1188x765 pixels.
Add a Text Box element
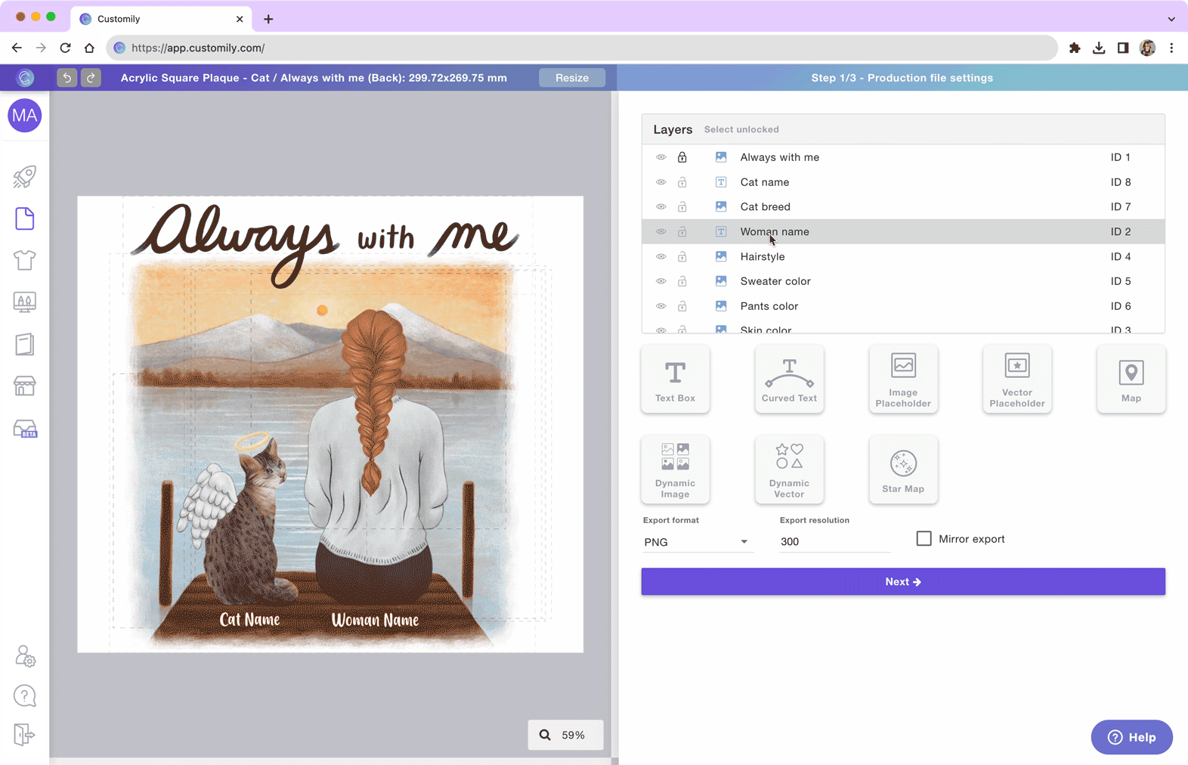coord(675,379)
